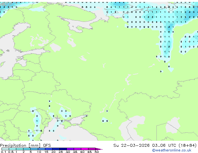Click the above-50 mm arrow tip of legend
This screenshot has height=153, width=198.
pyautogui.click(x=99, y=149)
